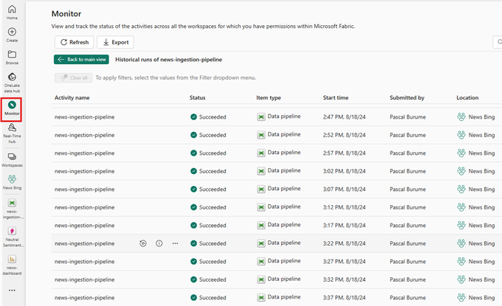Open the news-ingestion-pipeline run at 3:37 PM
502x306 pixels.
click(x=84, y=298)
